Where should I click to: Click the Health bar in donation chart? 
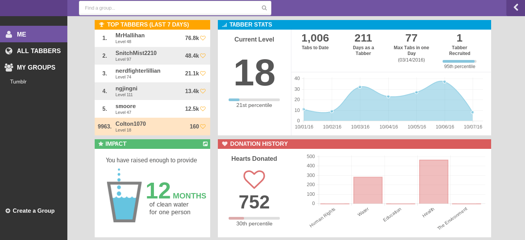[x=433, y=182]
